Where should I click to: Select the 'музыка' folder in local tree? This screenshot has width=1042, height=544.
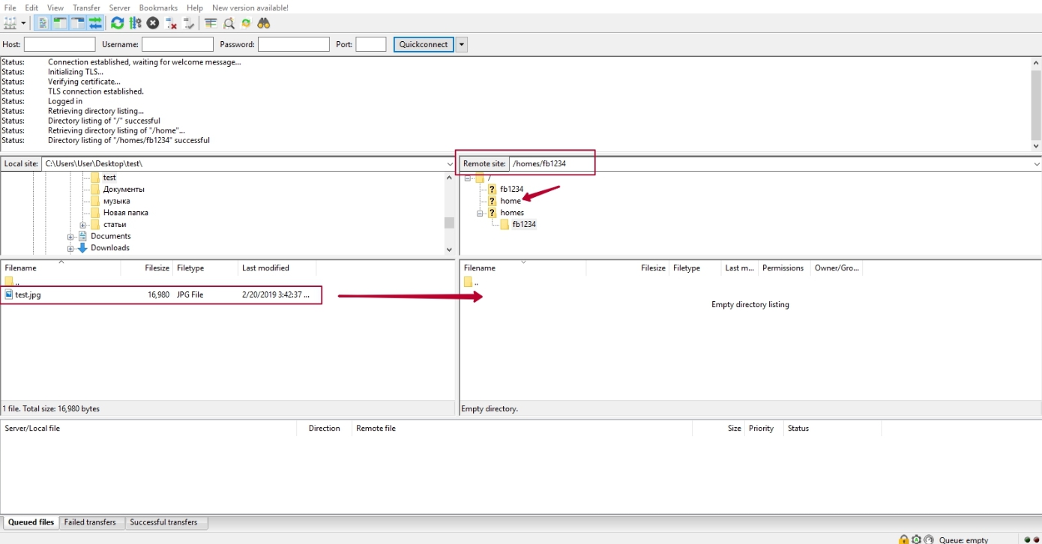[x=116, y=201]
